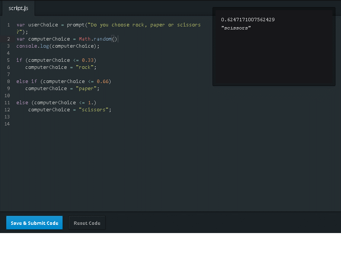Select line number 2 in the gutter
Image resolution: width=341 pixels, height=255 pixels.
pyautogui.click(x=9, y=39)
